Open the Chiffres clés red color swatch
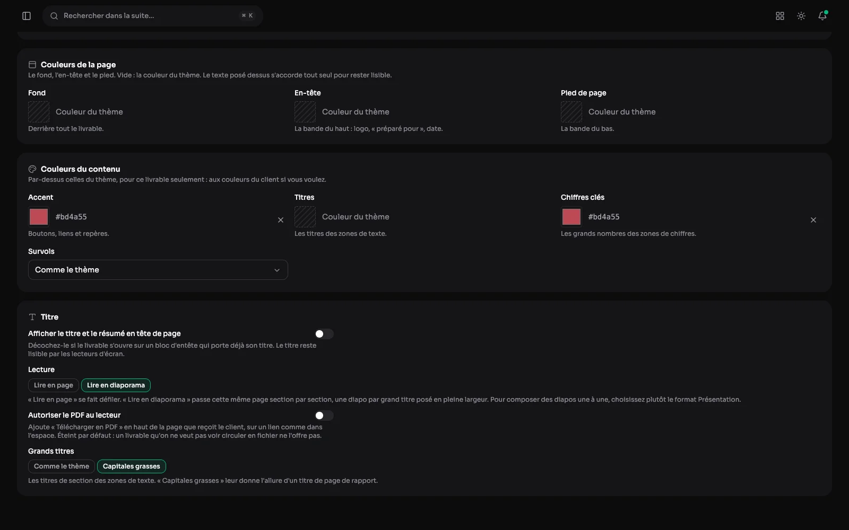 [x=571, y=217]
